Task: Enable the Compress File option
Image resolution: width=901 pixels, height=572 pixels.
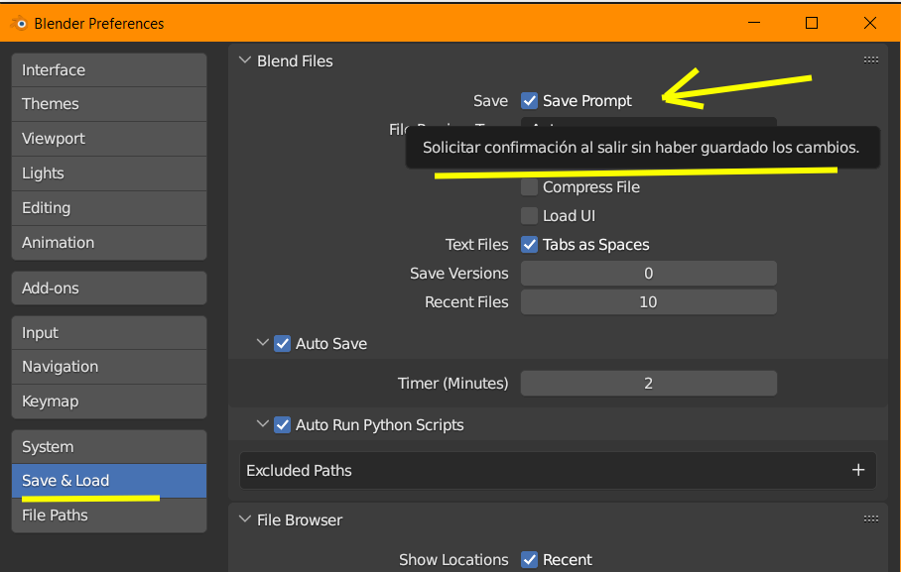Action: pos(530,187)
